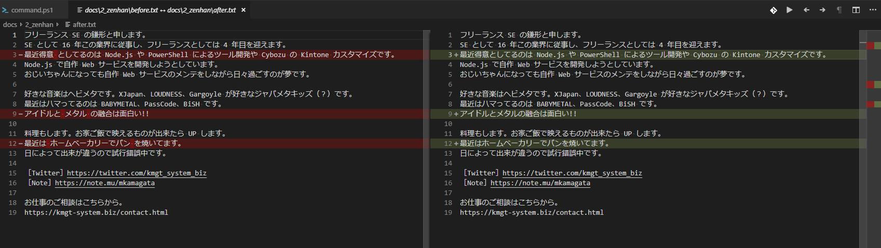Image resolution: width=881 pixels, height=248 pixels.
Task: Go to next change arrow
Action: pyautogui.click(x=822, y=10)
